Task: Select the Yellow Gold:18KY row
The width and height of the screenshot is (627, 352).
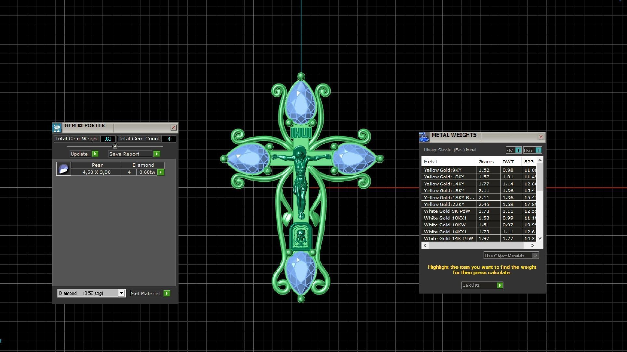Action: pos(444,191)
